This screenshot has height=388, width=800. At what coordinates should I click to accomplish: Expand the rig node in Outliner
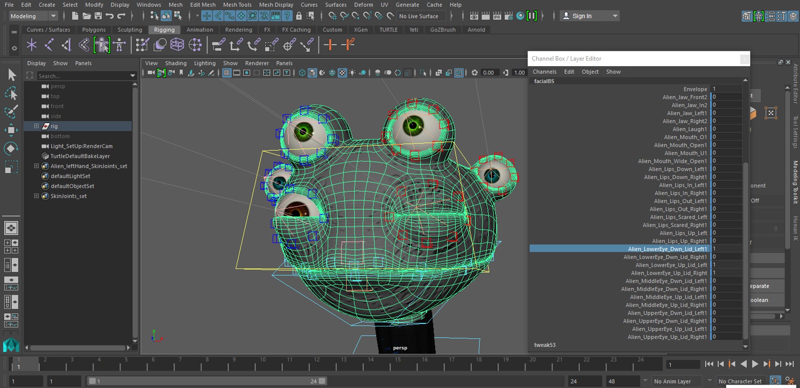pyautogui.click(x=36, y=126)
